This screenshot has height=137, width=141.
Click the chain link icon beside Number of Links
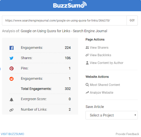11,110
